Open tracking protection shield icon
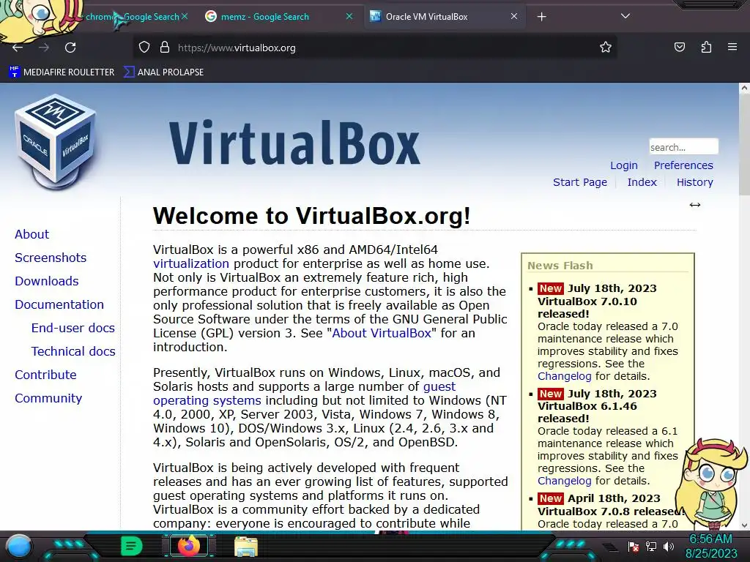Image resolution: width=750 pixels, height=562 pixels. 144,48
